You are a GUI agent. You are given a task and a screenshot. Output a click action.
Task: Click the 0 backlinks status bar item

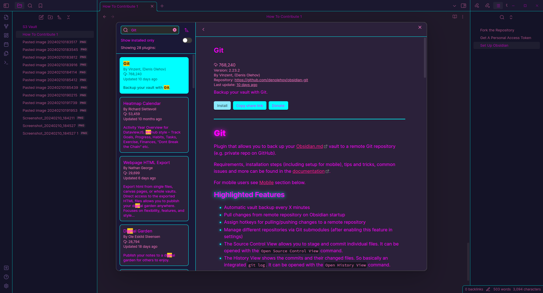tap(474, 289)
